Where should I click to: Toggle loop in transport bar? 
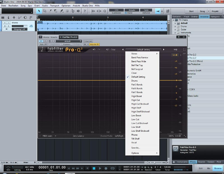coord(113,168)
